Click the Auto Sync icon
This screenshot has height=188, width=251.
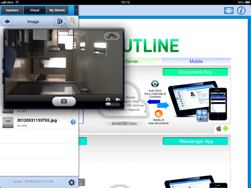[x=154, y=83]
